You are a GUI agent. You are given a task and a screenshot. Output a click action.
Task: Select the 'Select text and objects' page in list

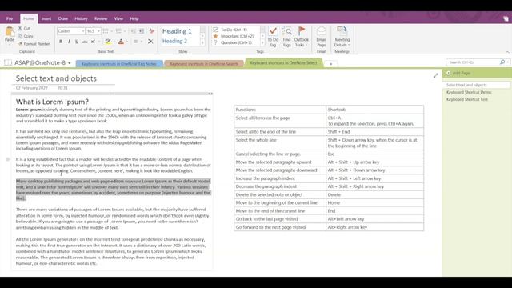(476, 85)
